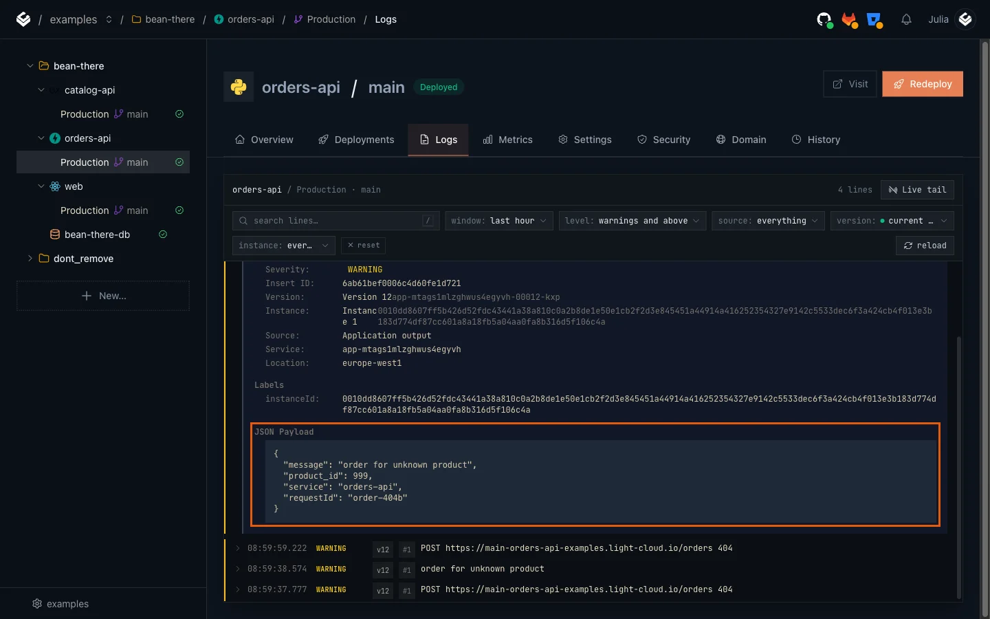Image resolution: width=990 pixels, height=619 pixels.
Task: Switch to the Overview tab
Action: coord(264,140)
